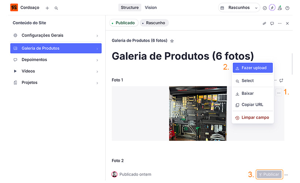Expand Configurações Gerais chevron
Viewport: 300px width, 183px height.
tap(97, 36)
